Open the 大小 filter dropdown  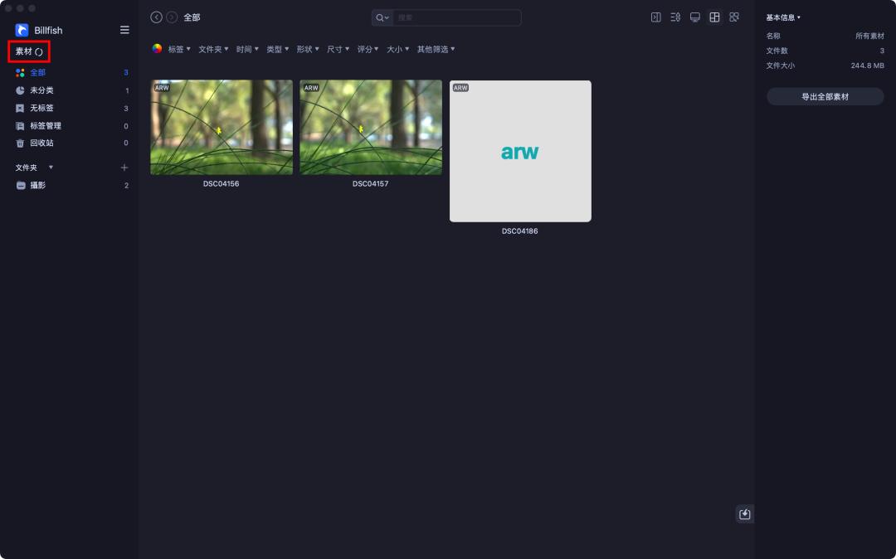(397, 50)
